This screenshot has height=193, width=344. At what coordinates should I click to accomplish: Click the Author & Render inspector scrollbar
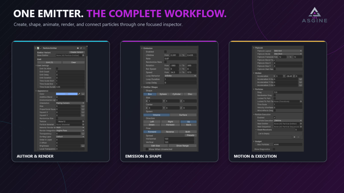[87, 79]
